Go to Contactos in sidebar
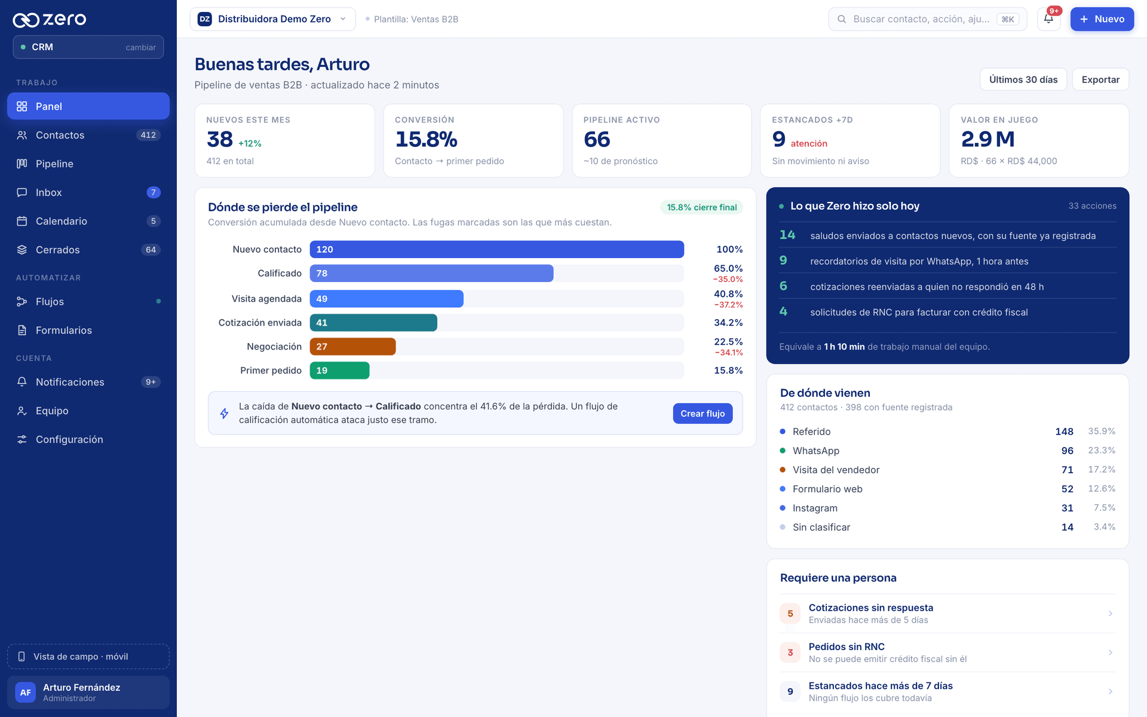The width and height of the screenshot is (1147, 717). [x=88, y=135]
